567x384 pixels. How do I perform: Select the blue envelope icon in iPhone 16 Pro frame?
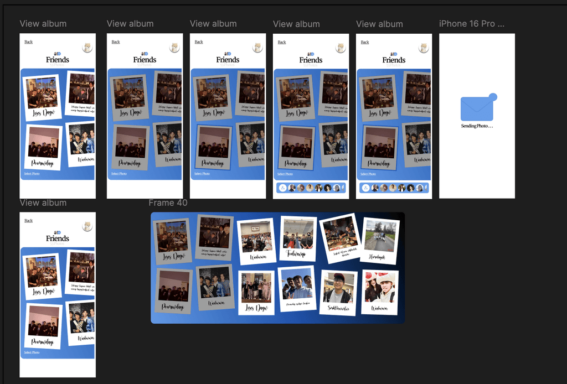click(x=478, y=107)
